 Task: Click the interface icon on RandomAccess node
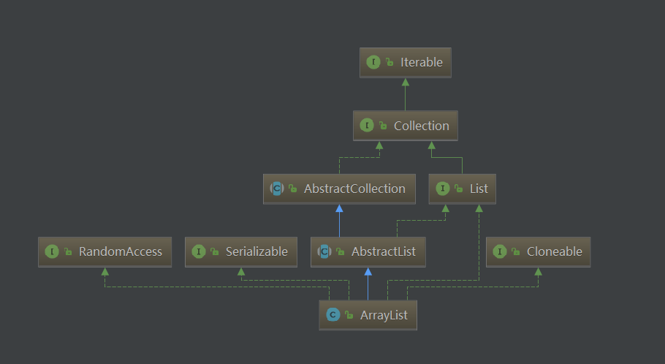pos(52,251)
